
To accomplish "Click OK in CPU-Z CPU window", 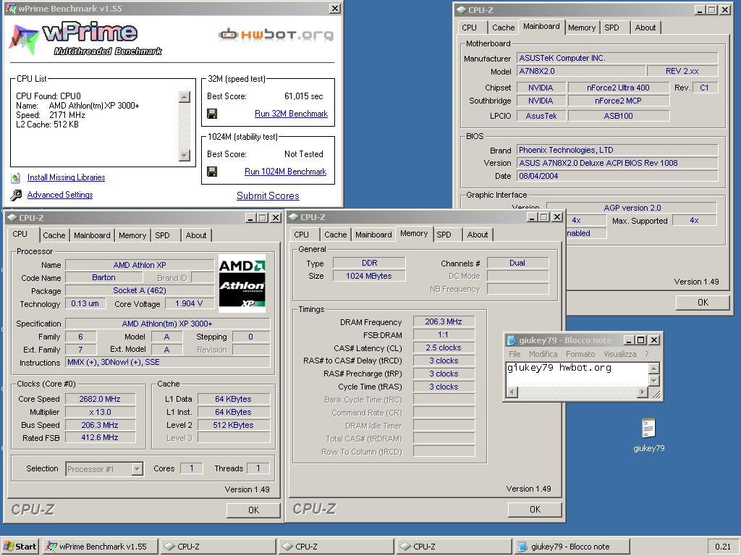I will [x=253, y=510].
